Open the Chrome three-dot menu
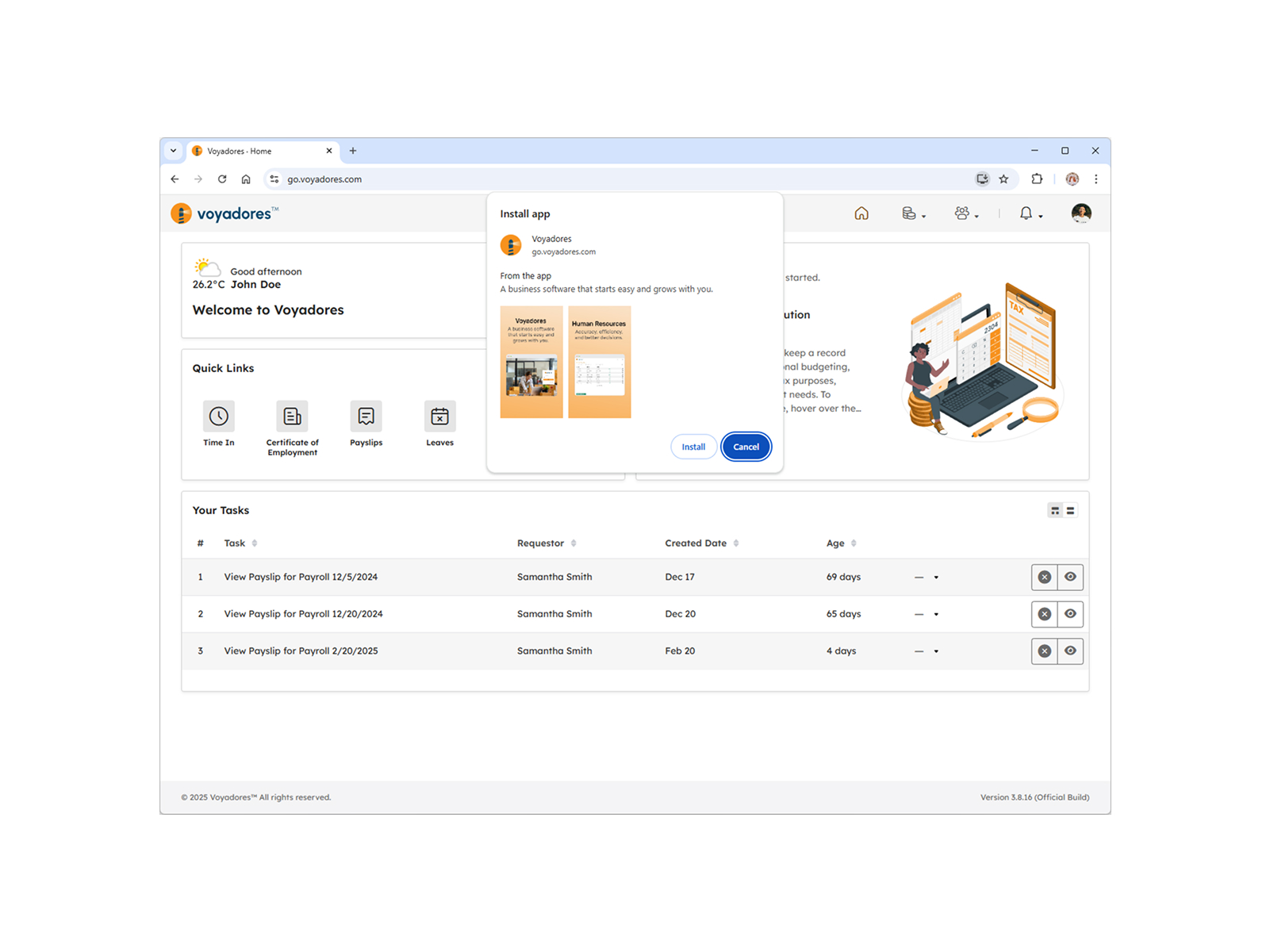 click(x=1096, y=179)
